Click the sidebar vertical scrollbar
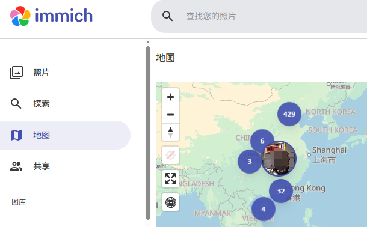Screen dimensions: 367x227 coord(148,133)
